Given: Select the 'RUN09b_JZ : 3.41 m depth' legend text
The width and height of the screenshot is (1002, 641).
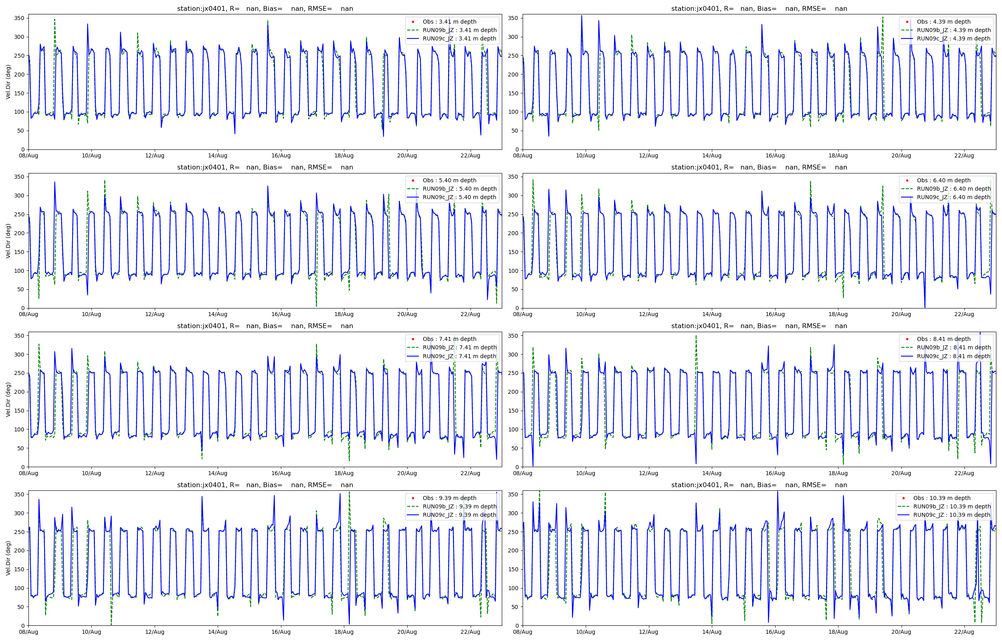Looking at the screenshot, I should 460,30.
